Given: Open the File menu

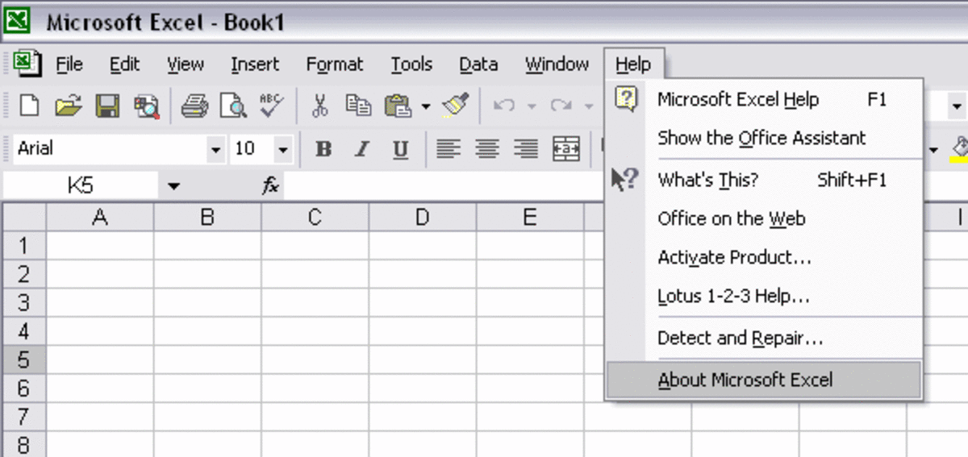Looking at the screenshot, I should pos(69,64).
